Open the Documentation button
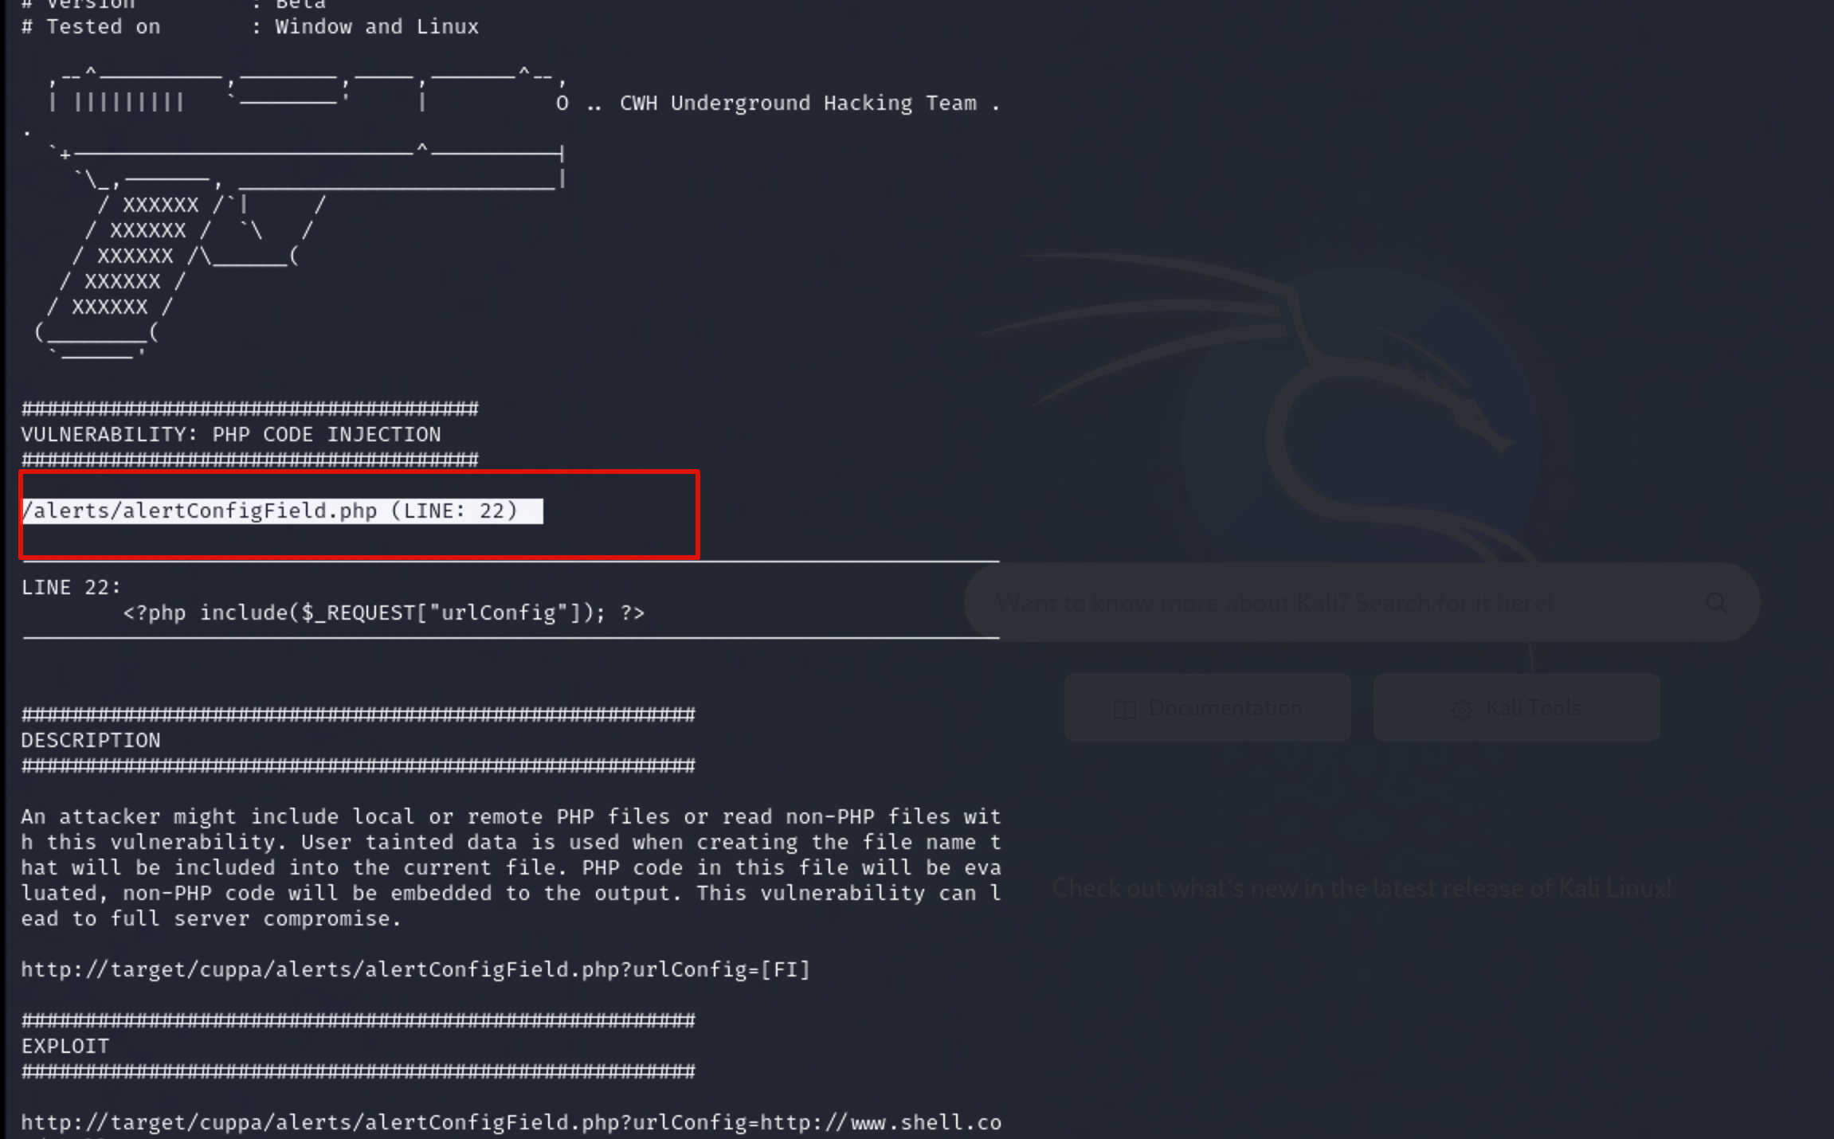This screenshot has height=1139, width=1834. (x=1207, y=707)
